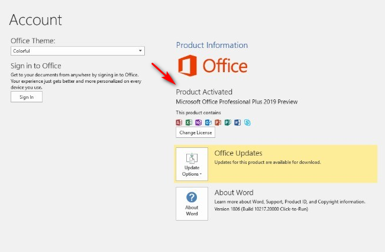
Task: Open the Office Theme dropdown
Action: tap(77, 51)
